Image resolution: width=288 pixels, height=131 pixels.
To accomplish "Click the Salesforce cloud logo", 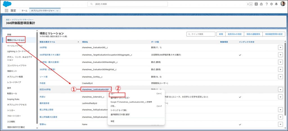I will (x=6, y=4).
